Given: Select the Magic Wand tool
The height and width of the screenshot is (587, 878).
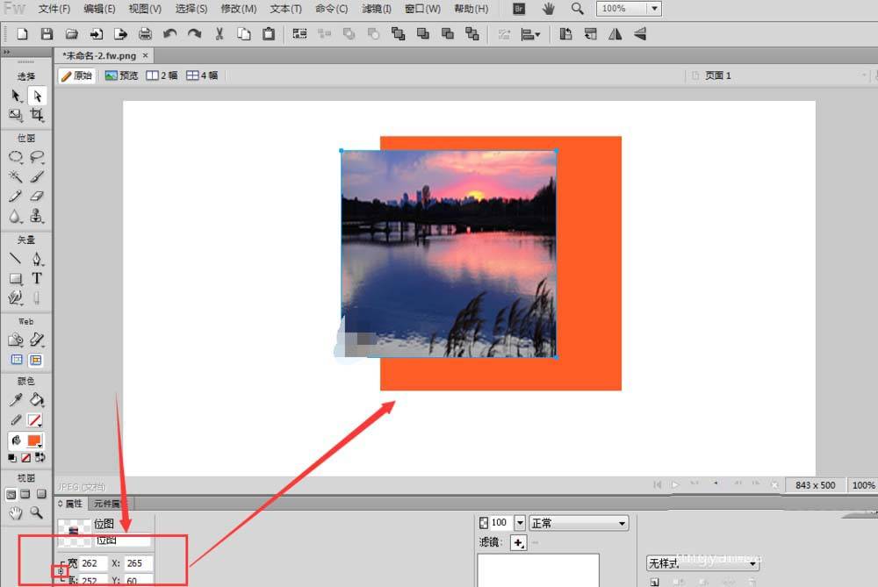Looking at the screenshot, I should click(16, 176).
